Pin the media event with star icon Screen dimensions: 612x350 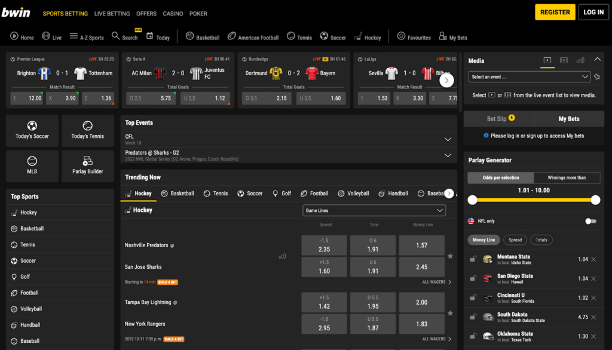tap(597, 77)
